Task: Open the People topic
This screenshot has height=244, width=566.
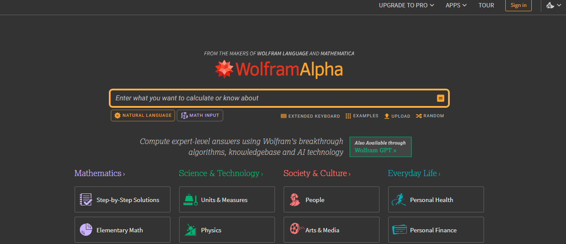Action: [x=331, y=199]
